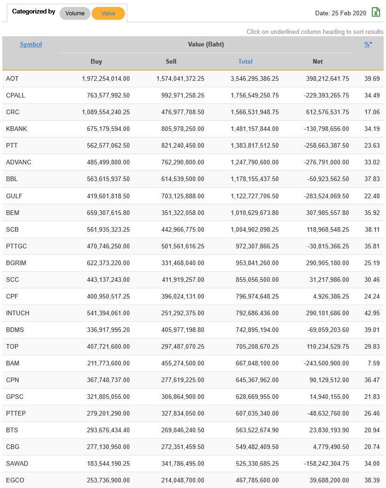The width and height of the screenshot is (386, 488).
Task: Switch categorization to Volume
Action: (75, 13)
